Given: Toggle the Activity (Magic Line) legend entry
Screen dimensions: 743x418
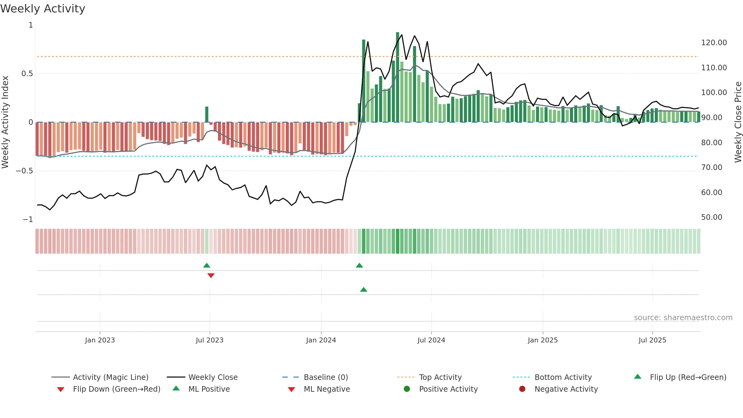Looking at the screenshot, I should point(100,377).
